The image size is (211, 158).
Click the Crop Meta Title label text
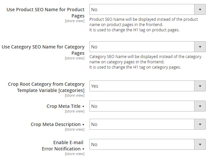(x=63, y=106)
